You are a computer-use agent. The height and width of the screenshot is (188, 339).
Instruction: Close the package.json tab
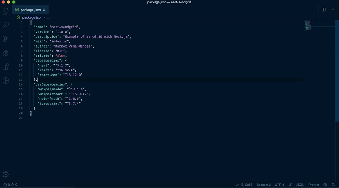pos(44,10)
